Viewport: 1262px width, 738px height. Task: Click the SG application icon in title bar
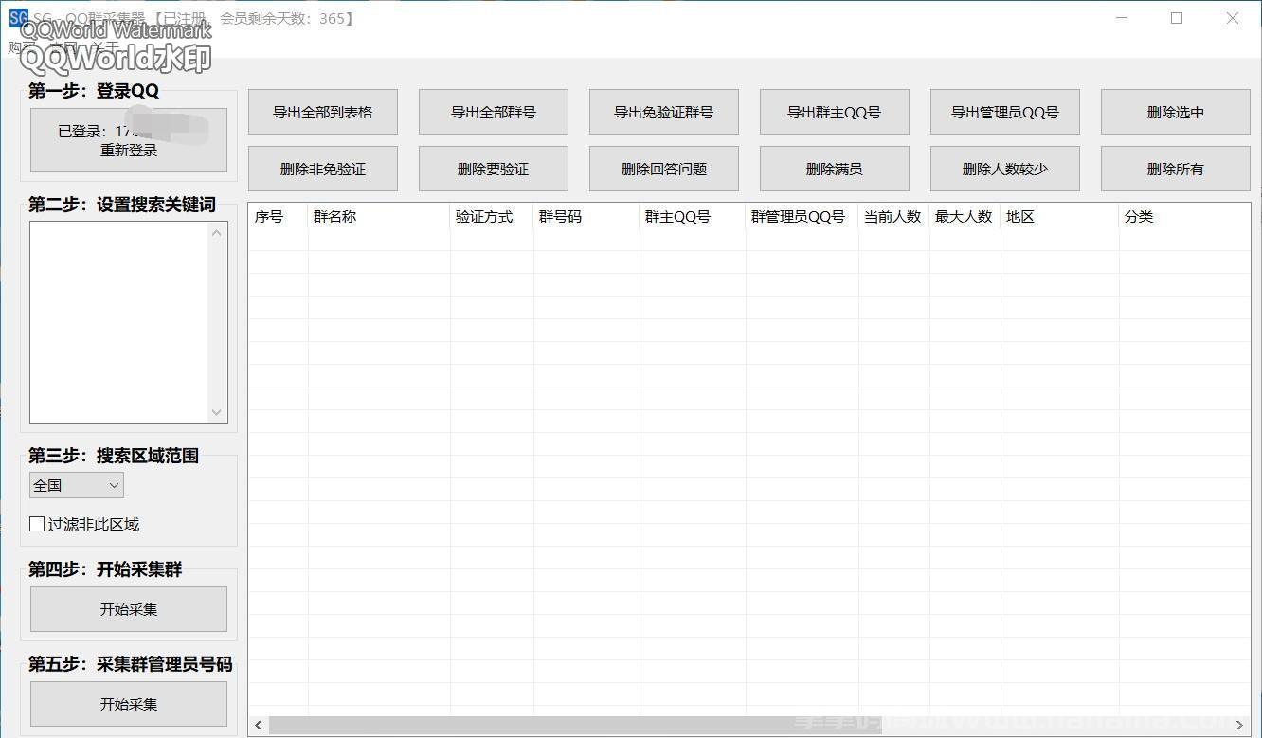tap(18, 18)
